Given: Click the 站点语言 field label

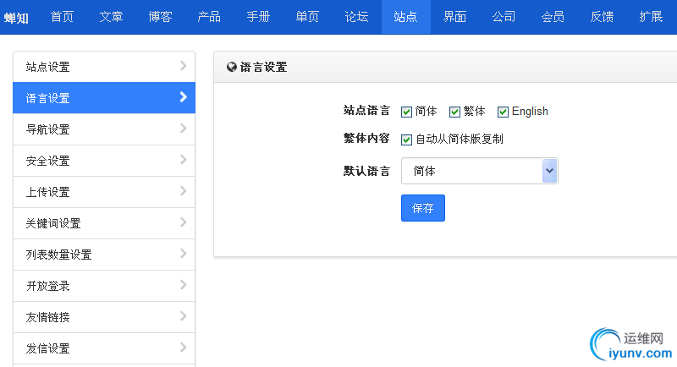Looking at the screenshot, I should [366, 111].
